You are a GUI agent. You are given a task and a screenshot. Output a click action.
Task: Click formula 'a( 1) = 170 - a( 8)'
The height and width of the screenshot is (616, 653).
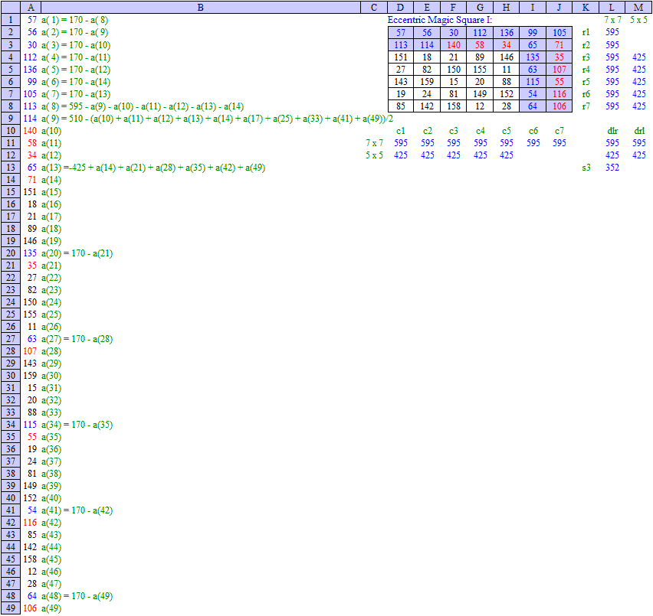point(75,20)
